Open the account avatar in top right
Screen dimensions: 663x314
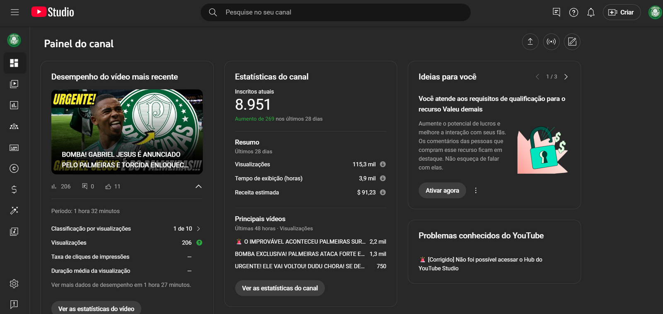(655, 12)
